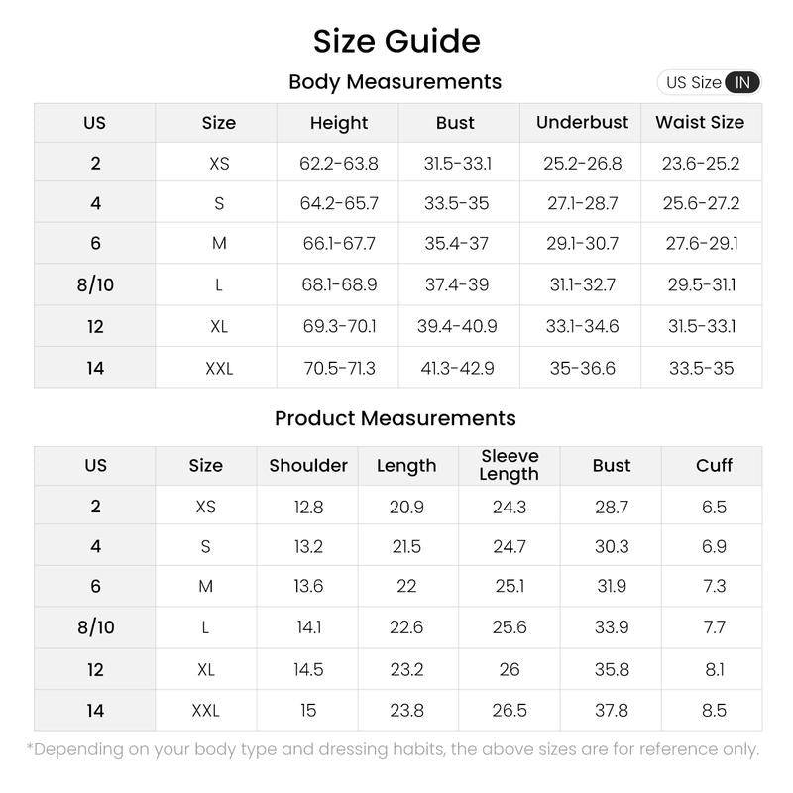Select the 26.5 sleeve length cell
793x793 pixels.
(509, 710)
